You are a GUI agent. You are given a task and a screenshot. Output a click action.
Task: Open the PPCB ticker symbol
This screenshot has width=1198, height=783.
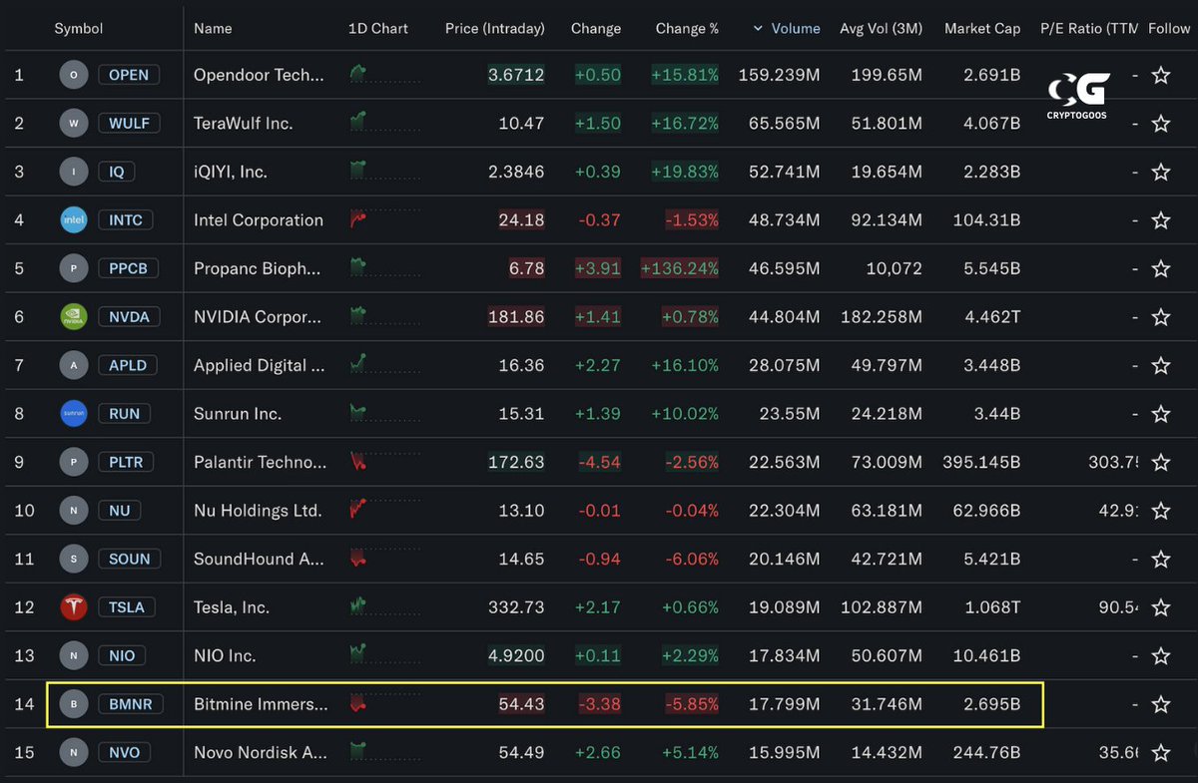129,268
